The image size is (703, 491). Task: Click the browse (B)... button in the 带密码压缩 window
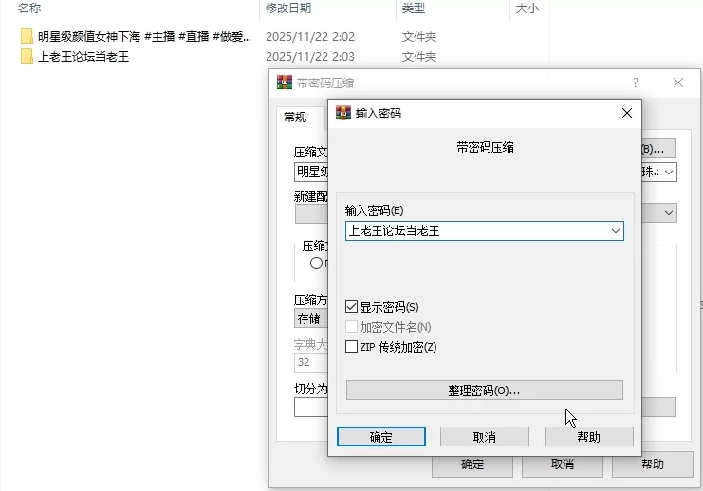point(658,149)
